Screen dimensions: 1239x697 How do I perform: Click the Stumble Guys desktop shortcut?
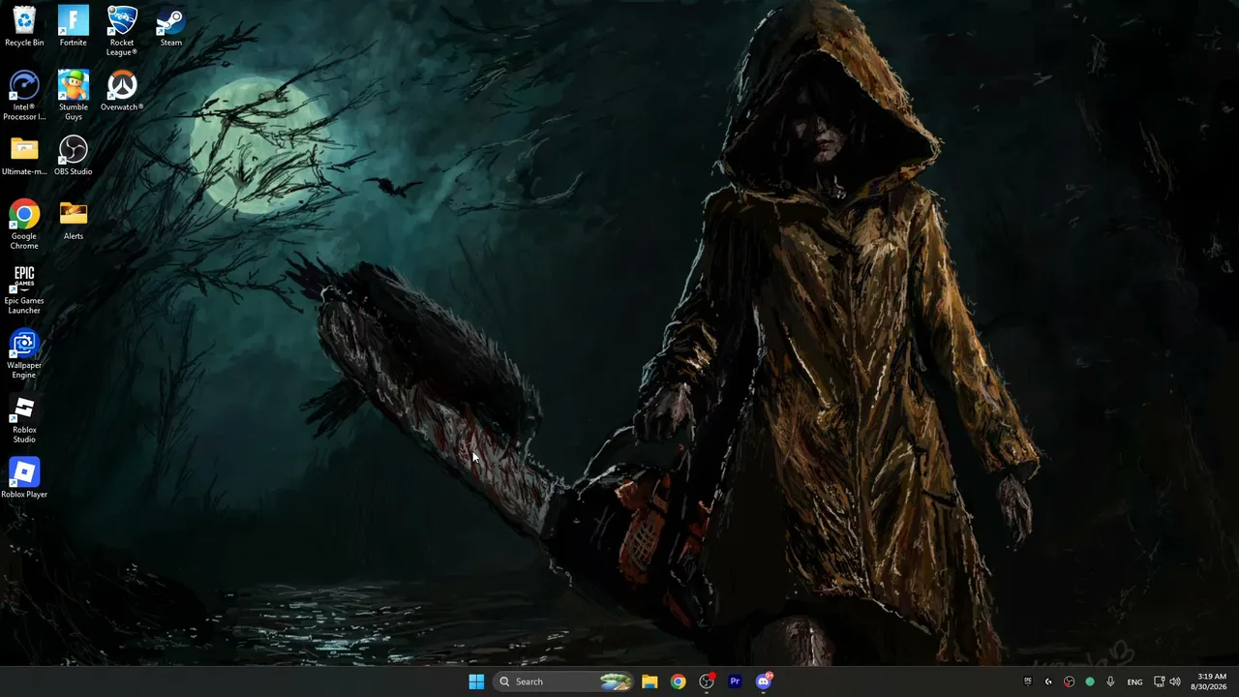click(73, 96)
